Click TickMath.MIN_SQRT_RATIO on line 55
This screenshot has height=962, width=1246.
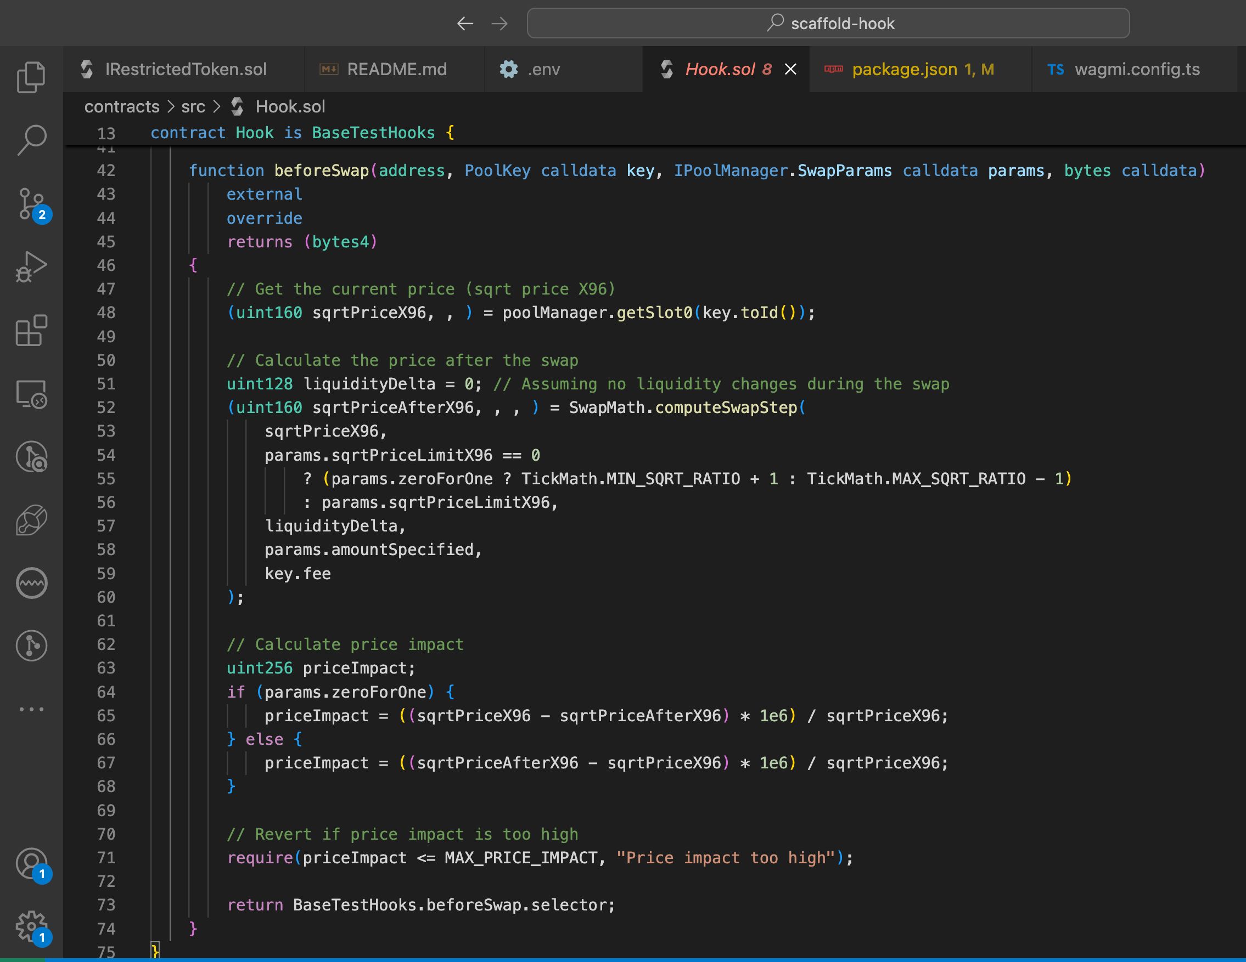click(x=631, y=479)
